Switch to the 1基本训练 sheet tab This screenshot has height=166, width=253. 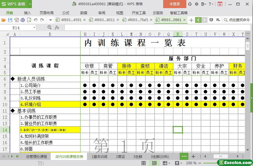coord(99,156)
